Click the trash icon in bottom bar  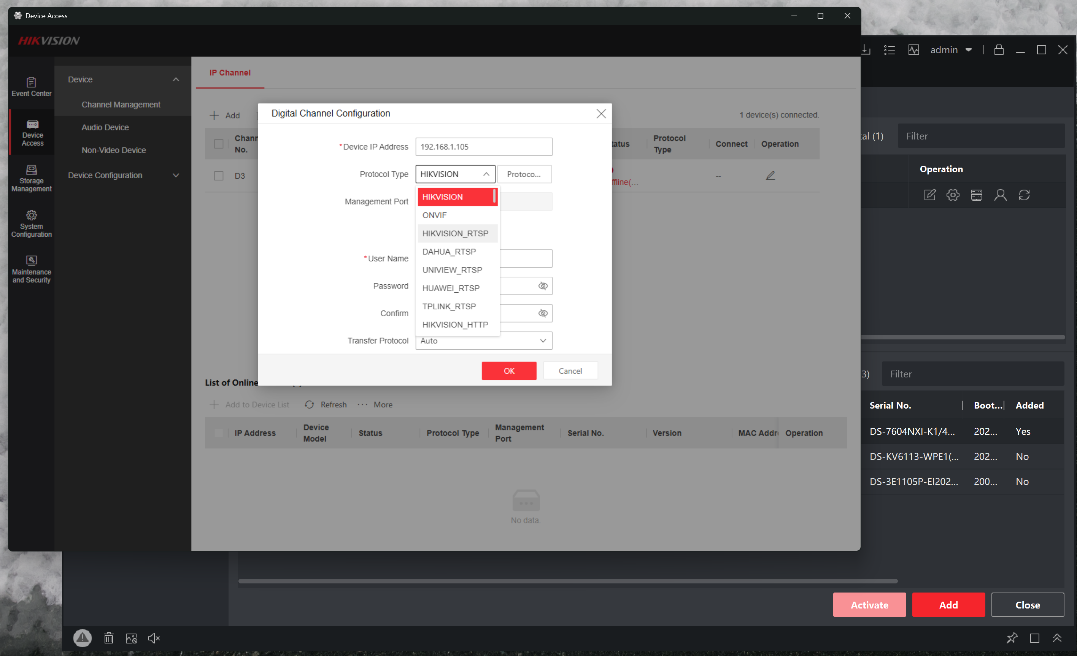pos(108,638)
